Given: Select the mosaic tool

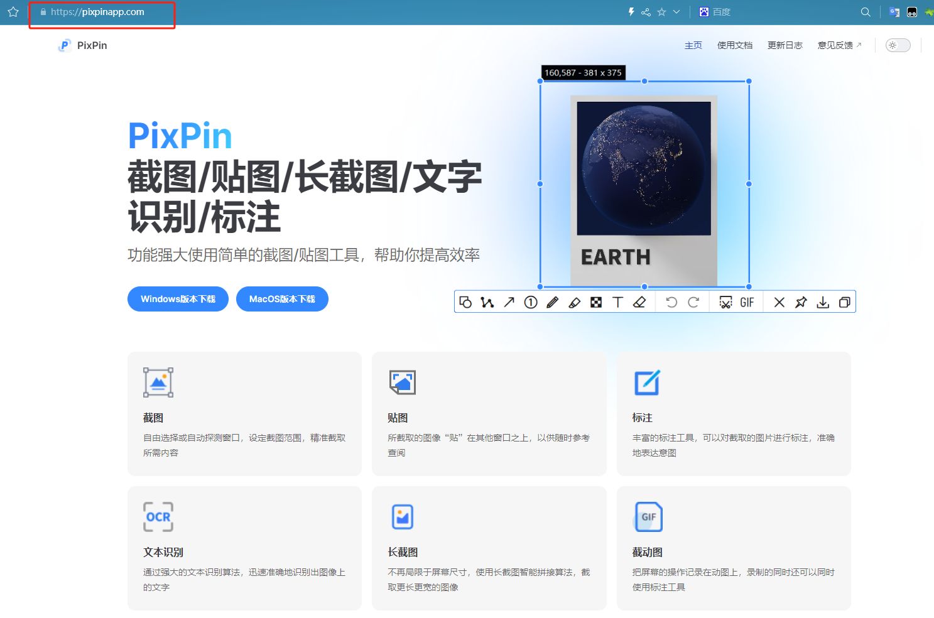Looking at the screenshot, I should tap(595, 302).
